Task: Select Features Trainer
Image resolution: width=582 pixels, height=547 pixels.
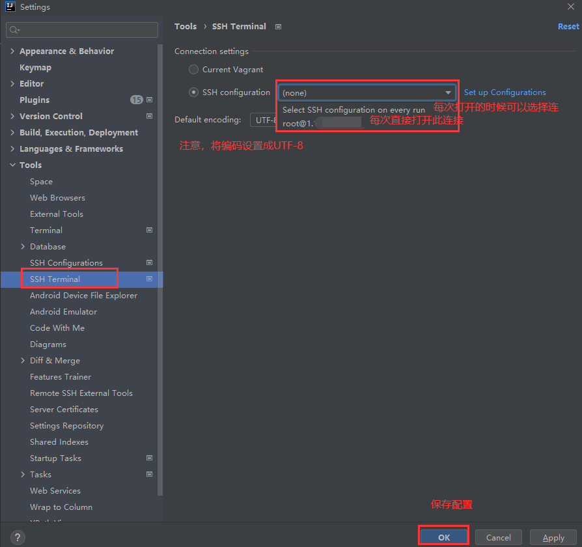Action: (61, 376)
